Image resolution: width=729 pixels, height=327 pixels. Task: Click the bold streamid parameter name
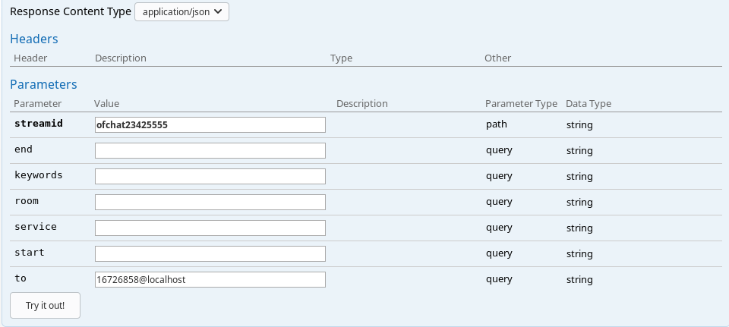[38, 124]
